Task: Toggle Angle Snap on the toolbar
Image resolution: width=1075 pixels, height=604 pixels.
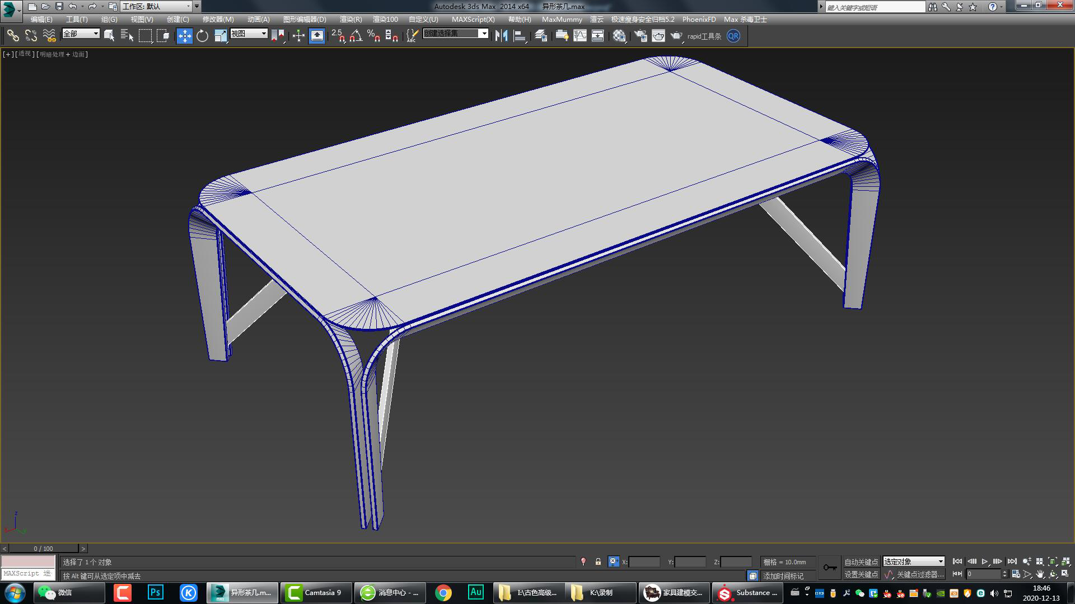Action: (x=354, y=35)
